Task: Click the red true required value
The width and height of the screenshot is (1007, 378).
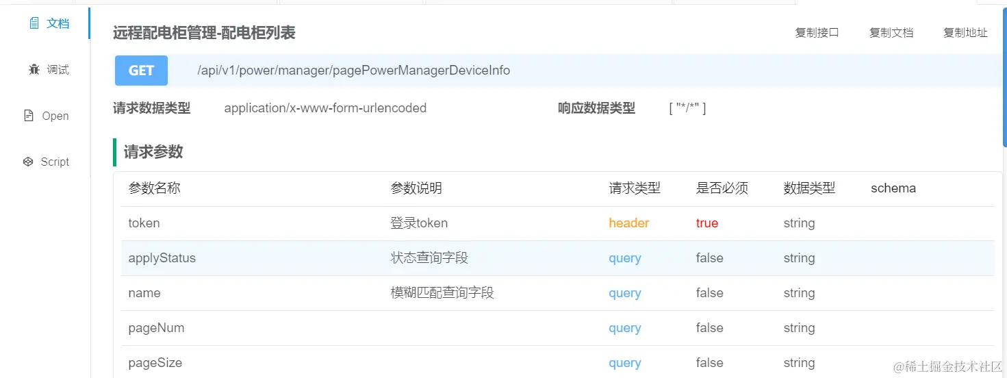Action: (707, 223)
